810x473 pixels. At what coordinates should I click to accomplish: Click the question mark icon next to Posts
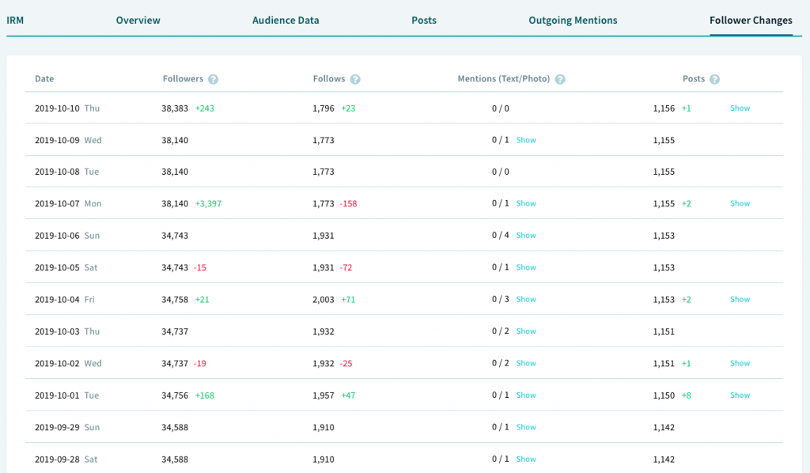point(714,79)
